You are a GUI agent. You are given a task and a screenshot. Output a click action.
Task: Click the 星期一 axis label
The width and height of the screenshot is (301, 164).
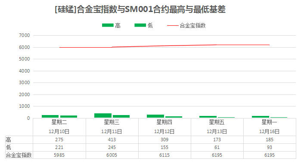(269, 122)
